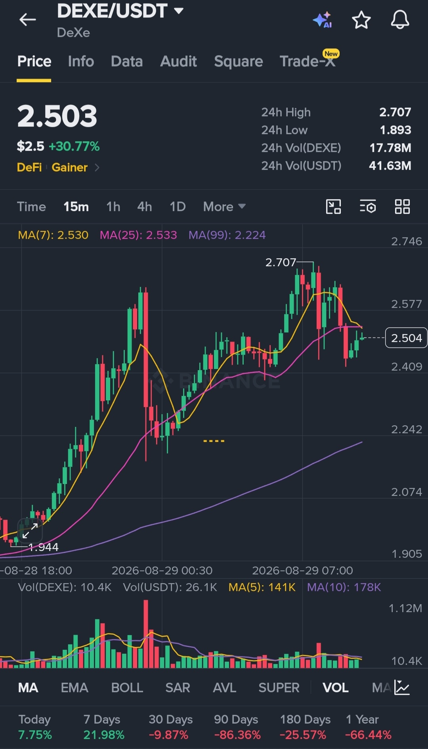The image size is (428, 749).
Task: Tap the 24h High value 2.707
Action: point(395,112)
